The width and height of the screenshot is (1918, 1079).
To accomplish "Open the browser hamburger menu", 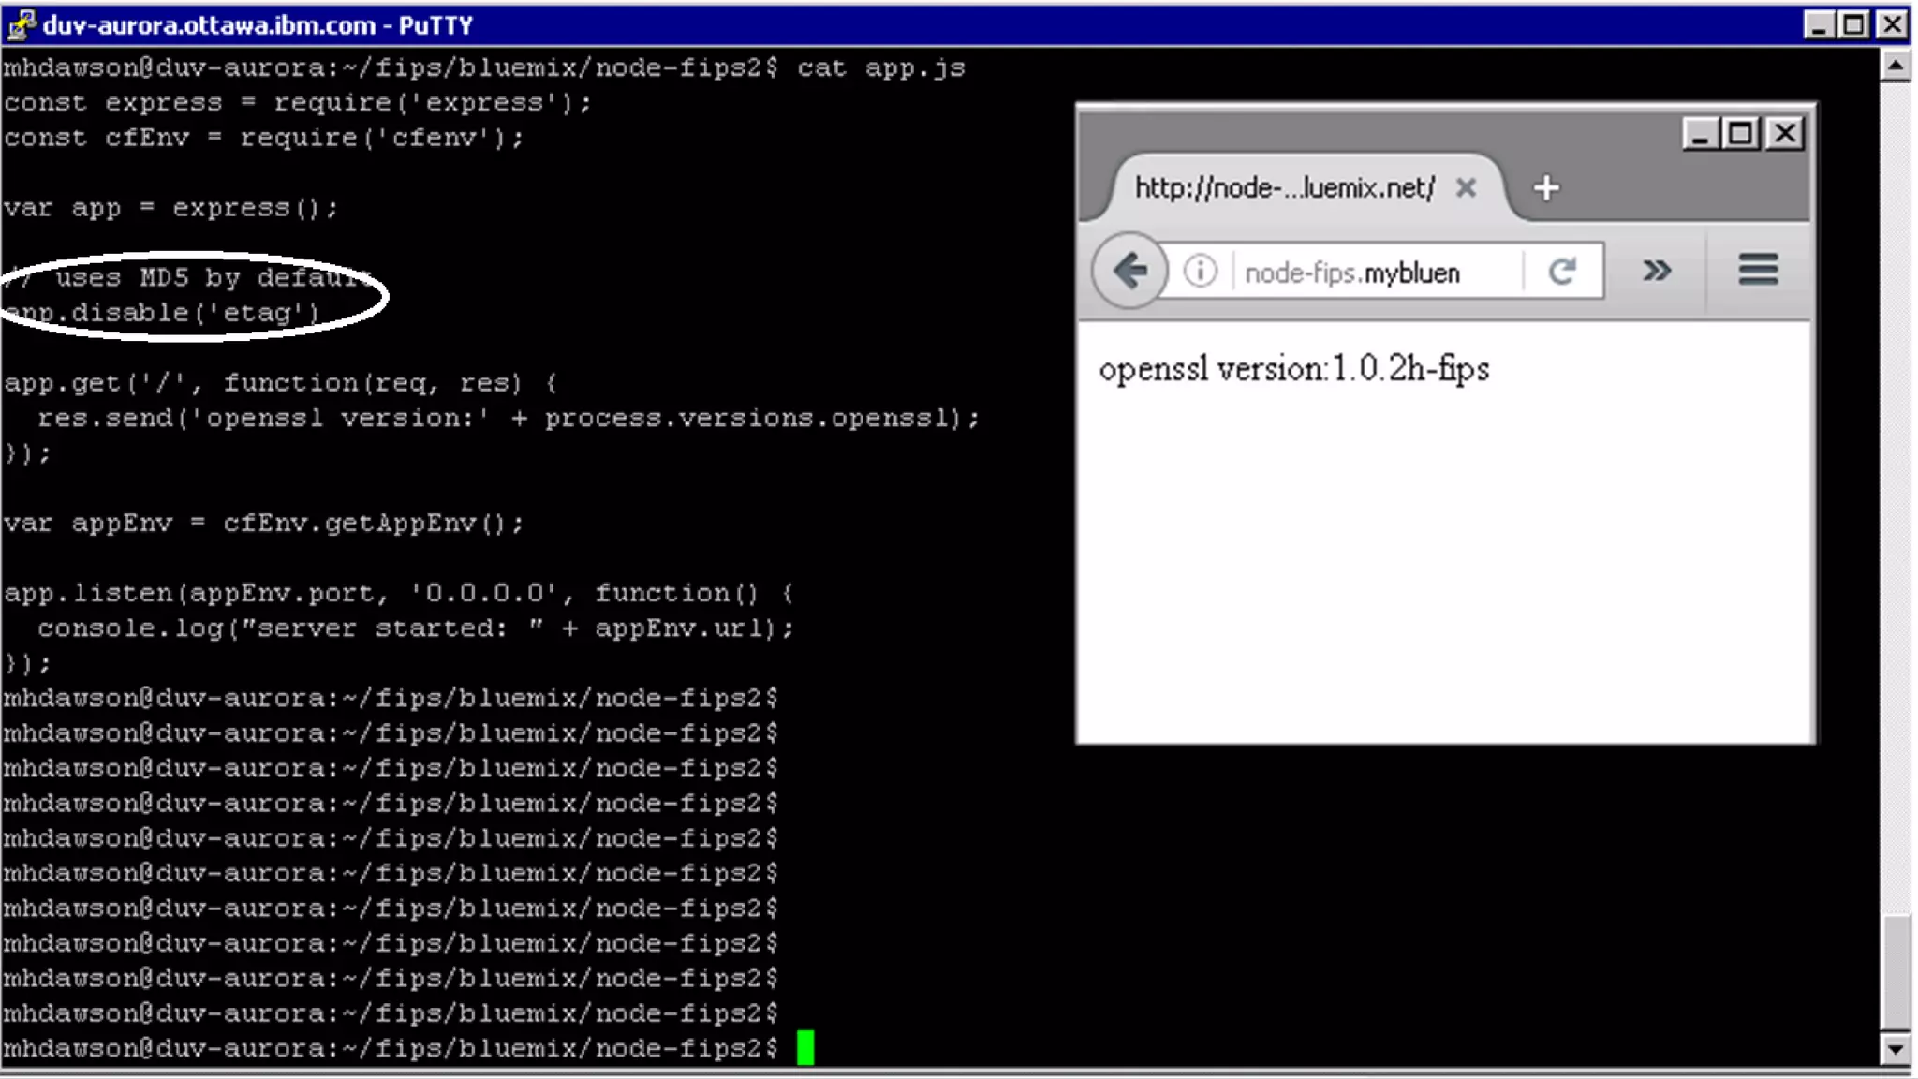I will point(1758,271).
